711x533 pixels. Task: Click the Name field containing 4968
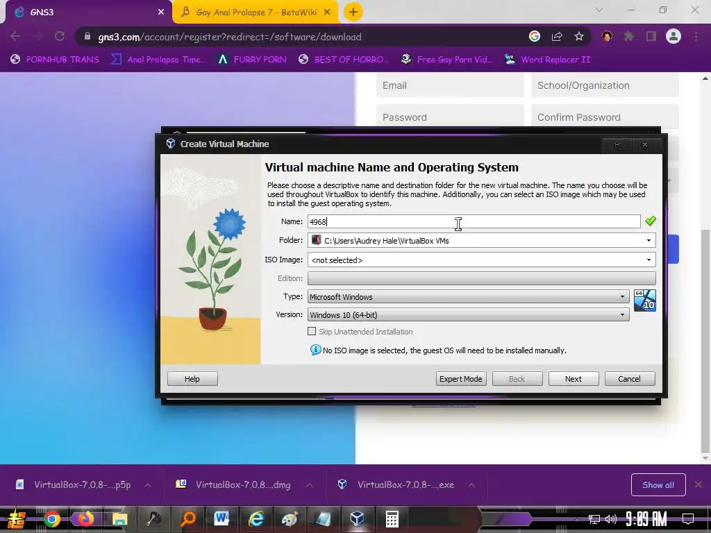474,221
